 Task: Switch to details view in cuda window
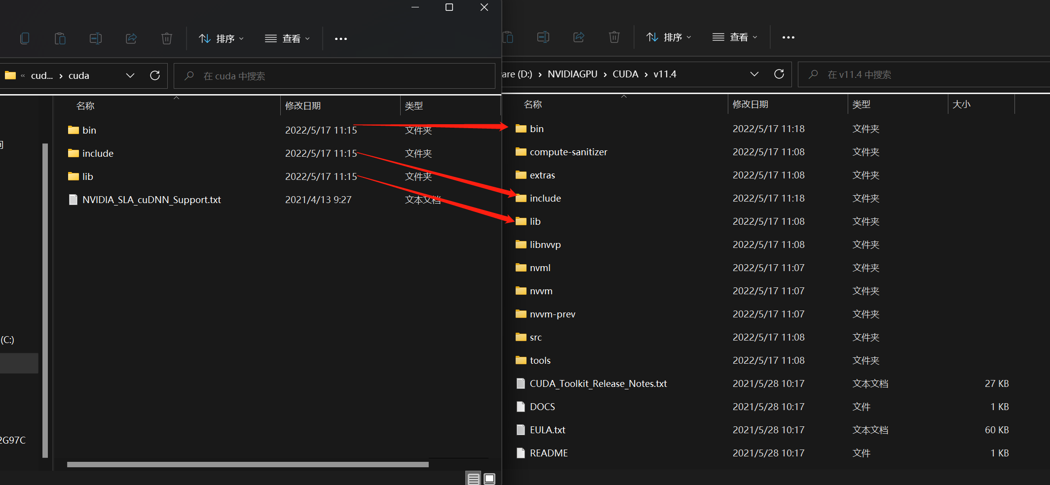coord(474,479)
